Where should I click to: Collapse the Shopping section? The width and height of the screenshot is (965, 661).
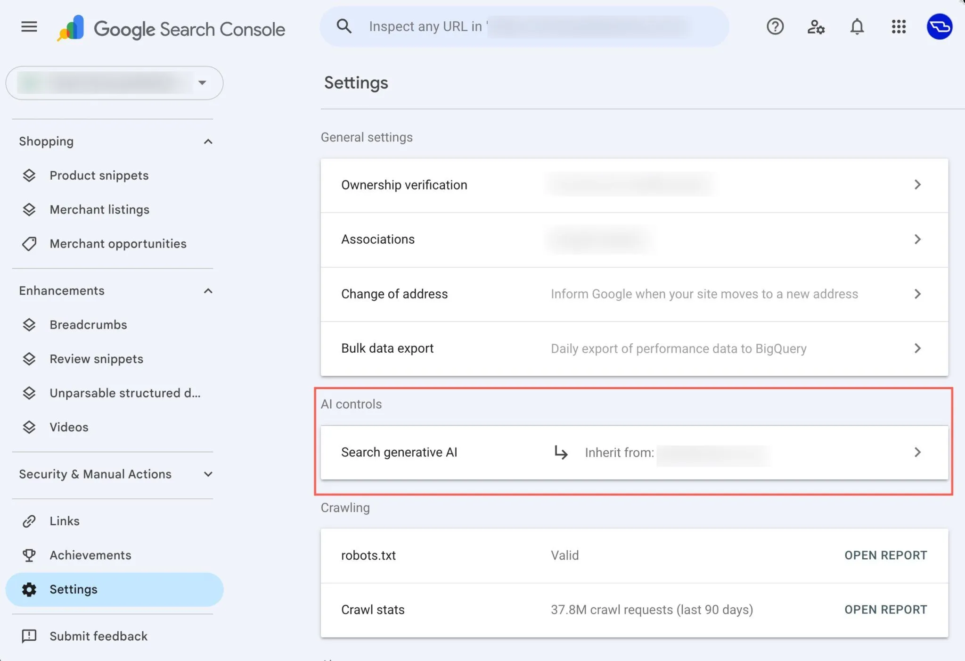(x=208, y=141)
